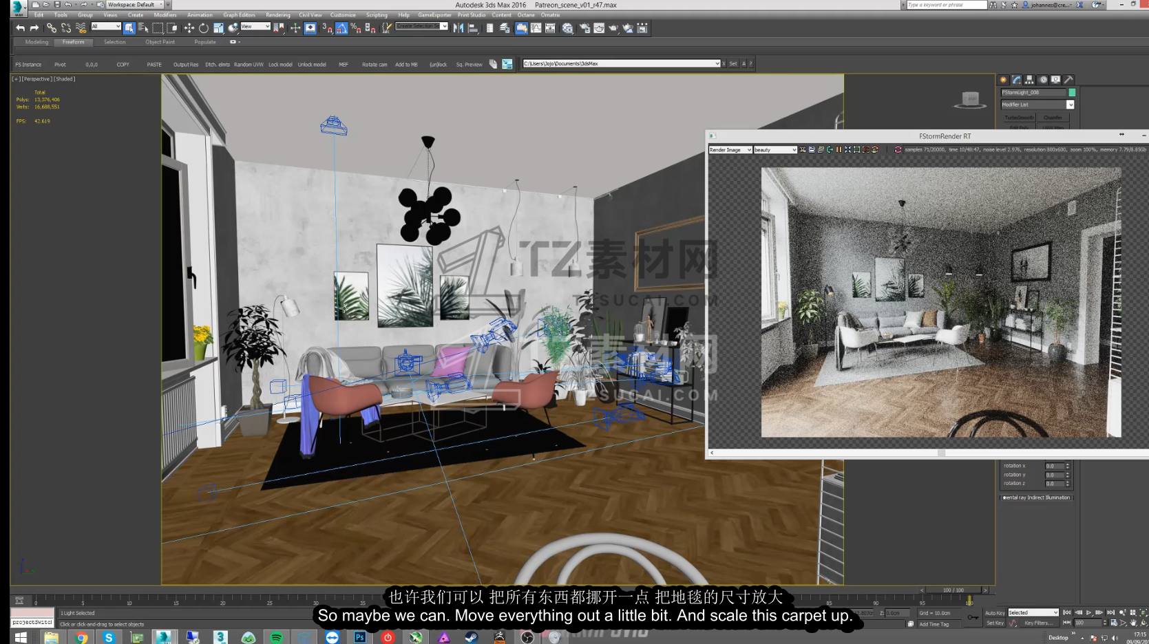This screenshot has height=644, width=1149.
Task: Click the Rotate cam button
Action: tap(375, 65)
